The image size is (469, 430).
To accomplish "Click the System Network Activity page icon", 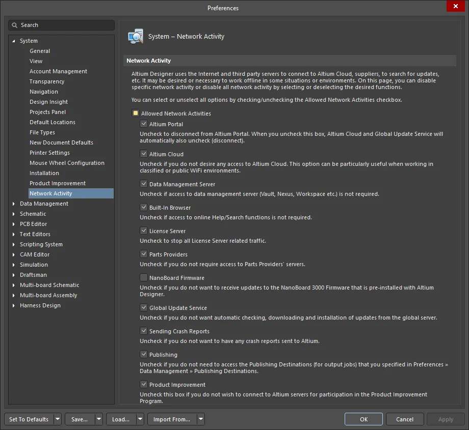I will click(x=136, y=37).
